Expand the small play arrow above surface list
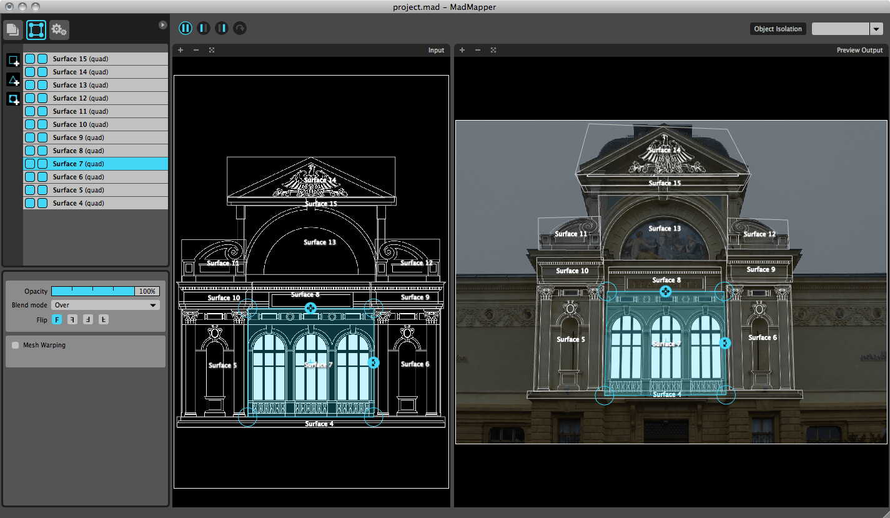890x518 pixels. (x=162, y=25)
